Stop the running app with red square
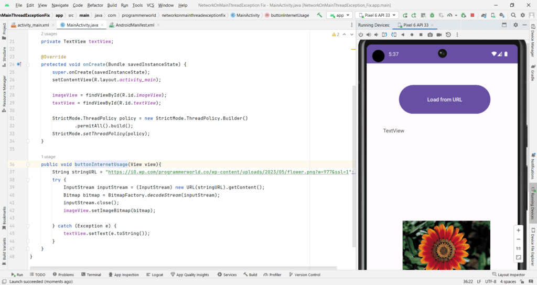 pos(472,15)
